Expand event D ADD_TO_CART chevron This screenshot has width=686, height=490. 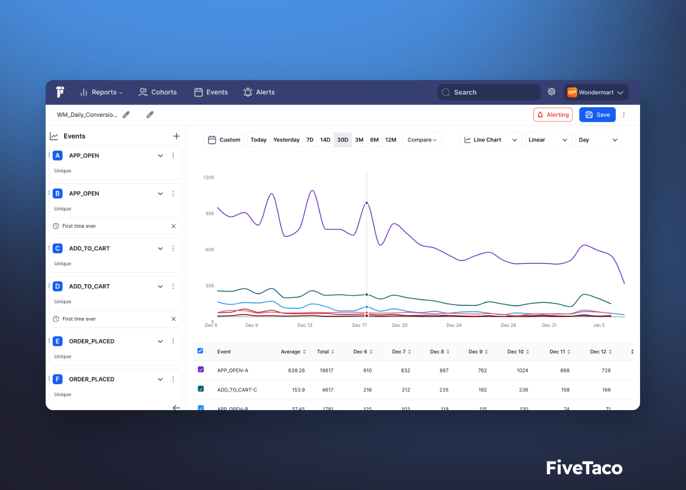[x=160, y=287]
